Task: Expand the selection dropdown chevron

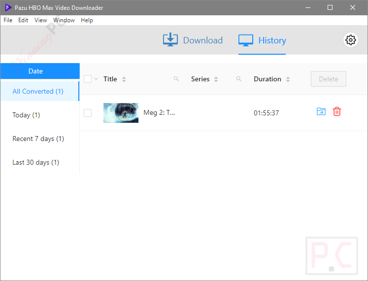Action: pos(96,79)
